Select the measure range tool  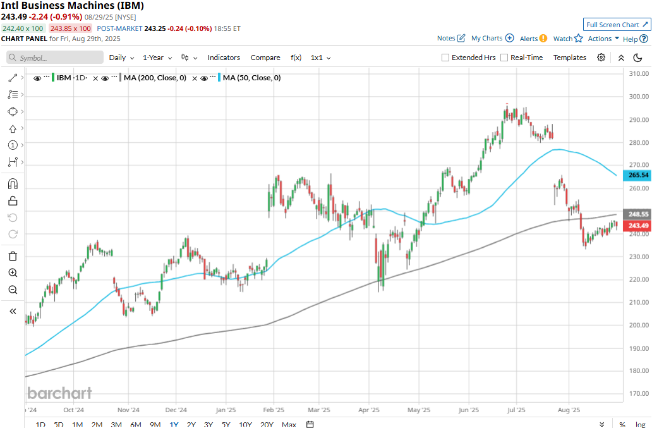click(13, 162)
